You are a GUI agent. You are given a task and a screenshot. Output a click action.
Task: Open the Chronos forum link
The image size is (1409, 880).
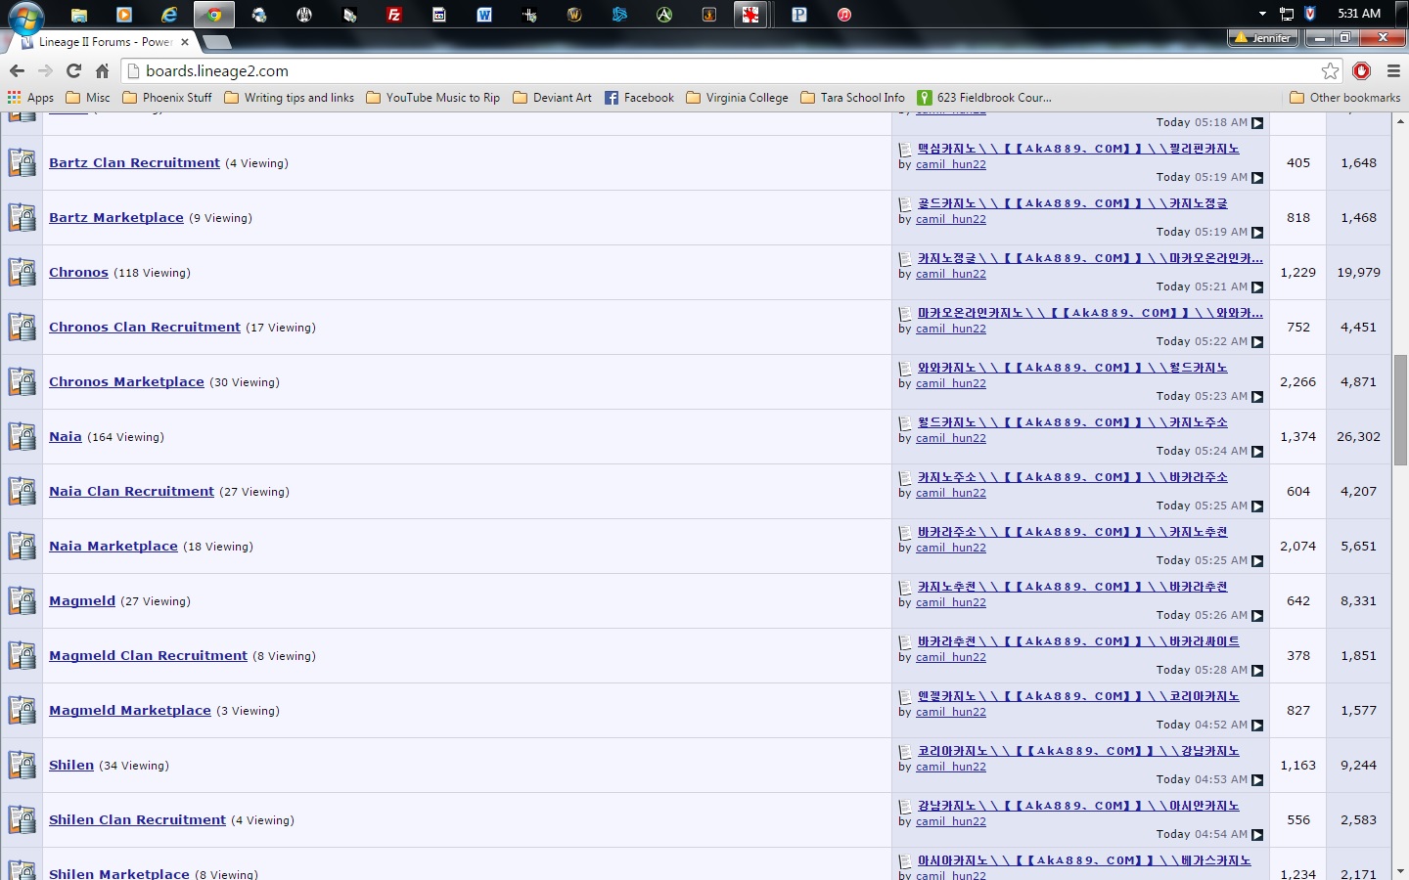pos(78,272)
